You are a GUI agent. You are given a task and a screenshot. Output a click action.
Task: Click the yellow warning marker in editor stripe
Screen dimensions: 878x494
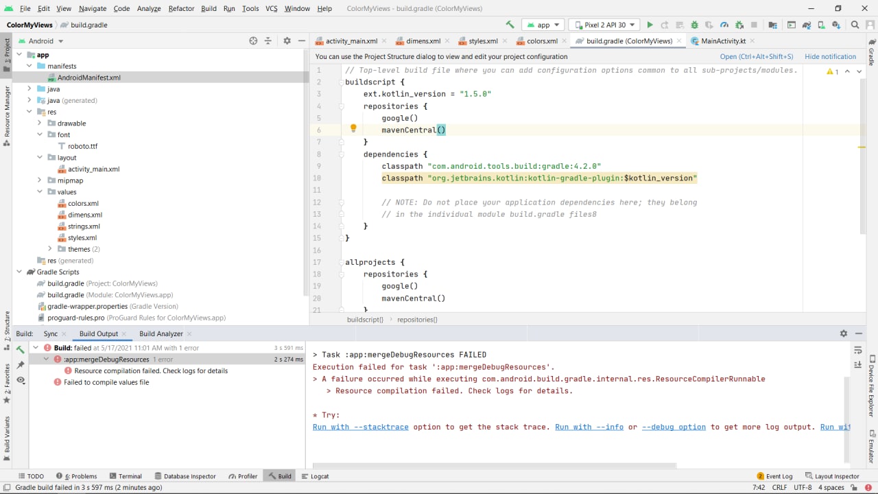(861, 147)
